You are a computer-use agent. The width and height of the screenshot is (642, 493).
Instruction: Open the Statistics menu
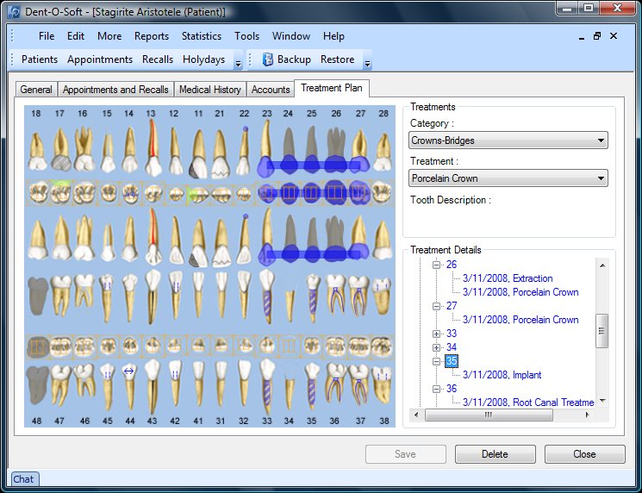coord(202,36)
